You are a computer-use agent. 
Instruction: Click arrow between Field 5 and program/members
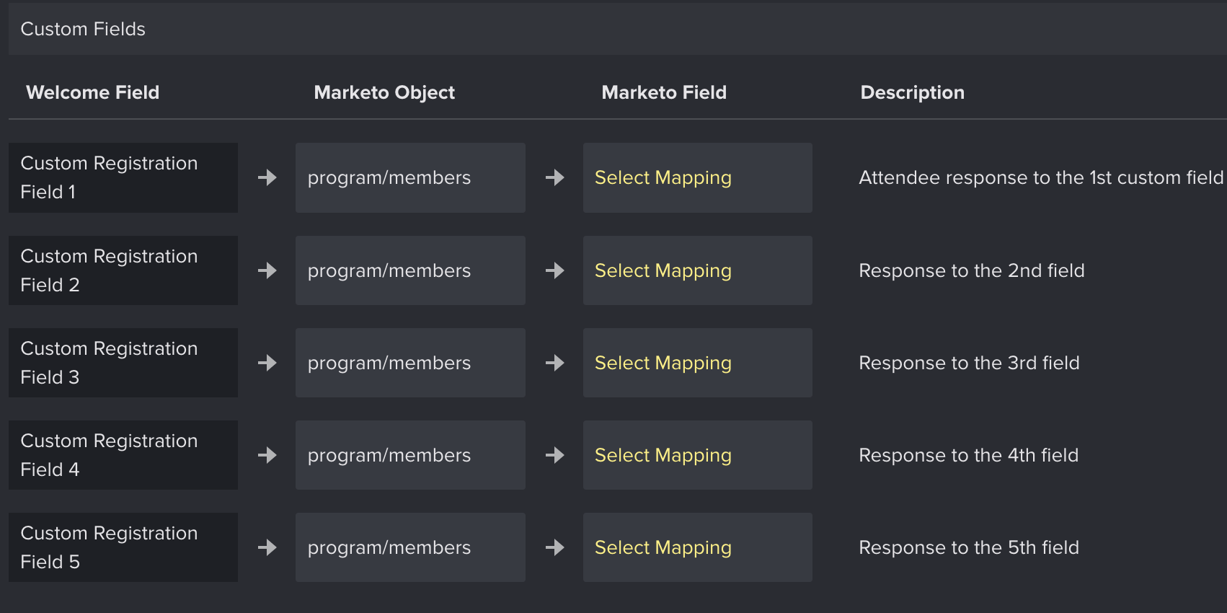tap(267, 547)
